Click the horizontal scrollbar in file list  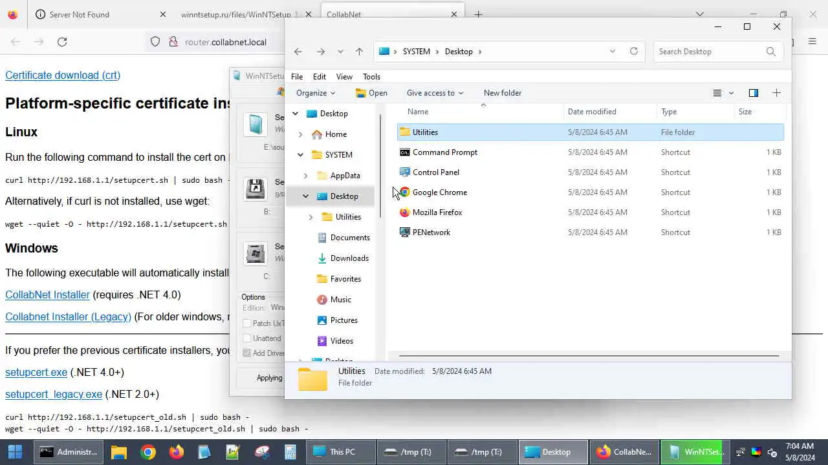click(589, 356)
